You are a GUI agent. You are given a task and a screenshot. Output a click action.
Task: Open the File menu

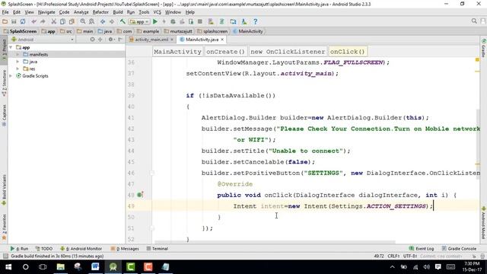point(5,12)
